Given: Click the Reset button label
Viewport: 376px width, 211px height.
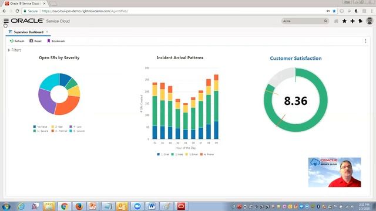Looking at the screenshot, I should click(x=38, y=41).
